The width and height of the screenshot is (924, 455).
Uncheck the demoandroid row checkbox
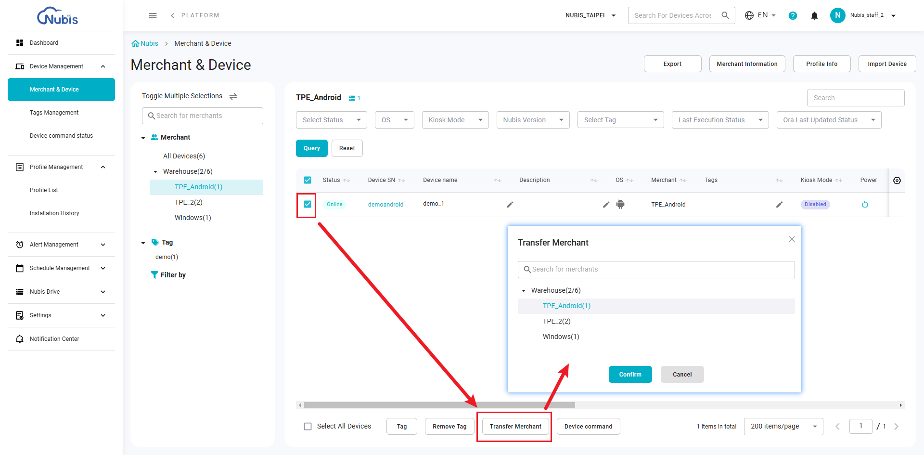pyautogui.click(x=308, y=204)
